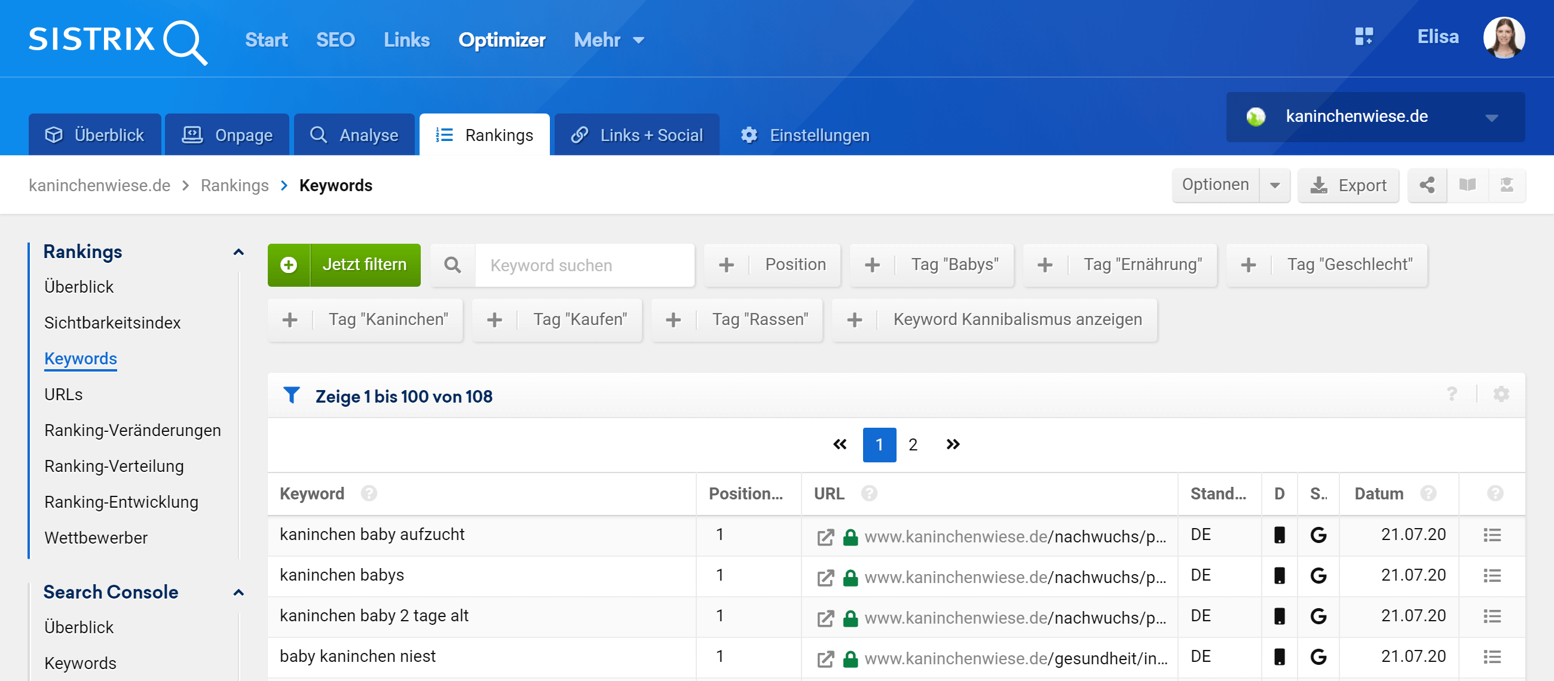This screenshot has height=681, width=1554.
Task: Click the open book handbook icon
Action: pos(1467,185)
